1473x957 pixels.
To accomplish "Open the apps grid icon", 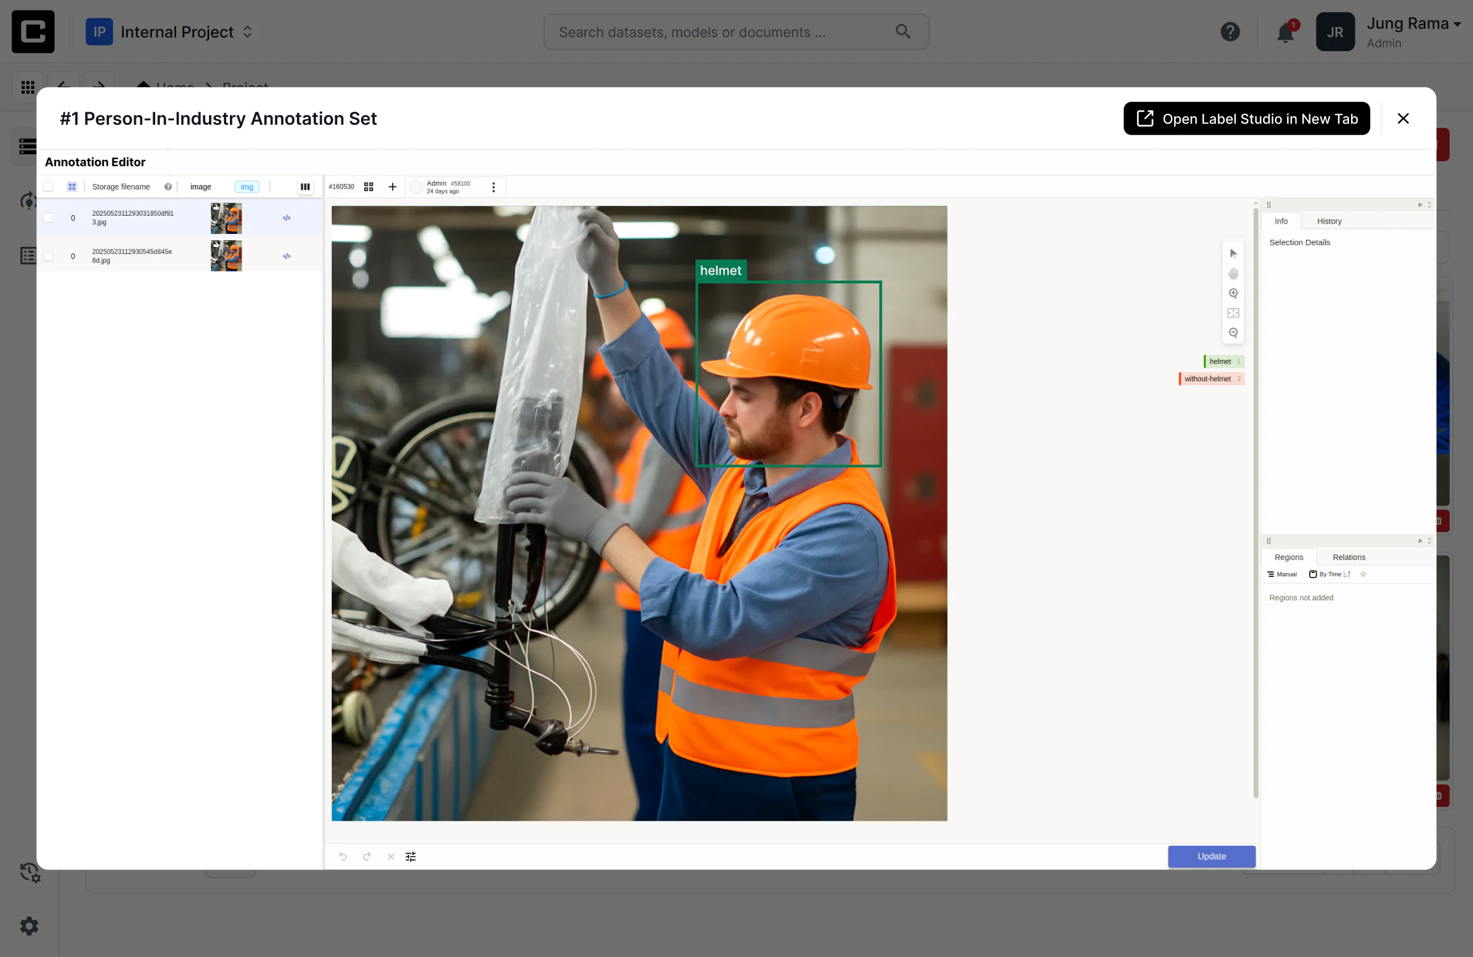I will pyautogui.click(x=28, y=87).
